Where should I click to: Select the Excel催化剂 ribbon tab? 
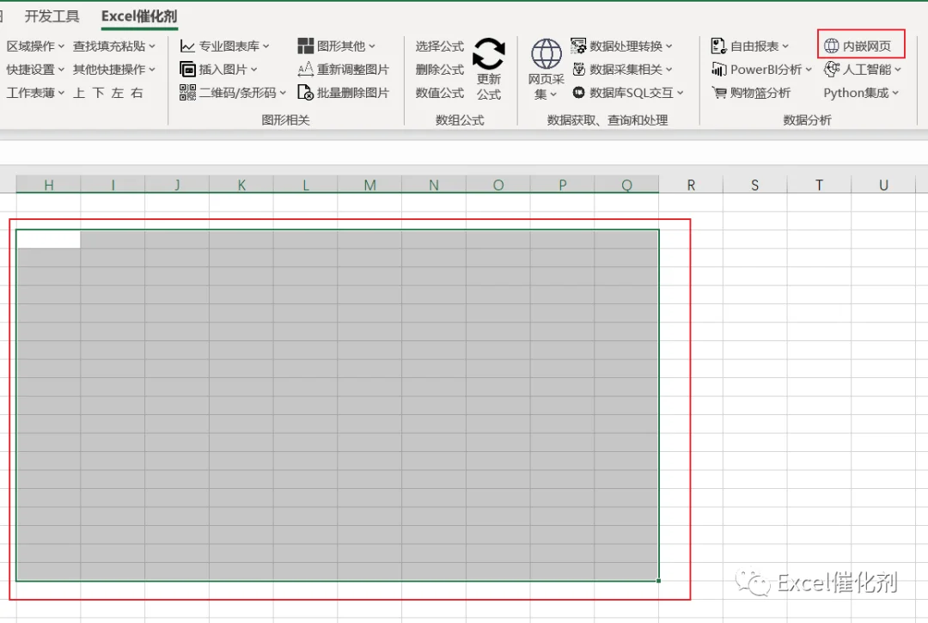(x=139, y=16)
